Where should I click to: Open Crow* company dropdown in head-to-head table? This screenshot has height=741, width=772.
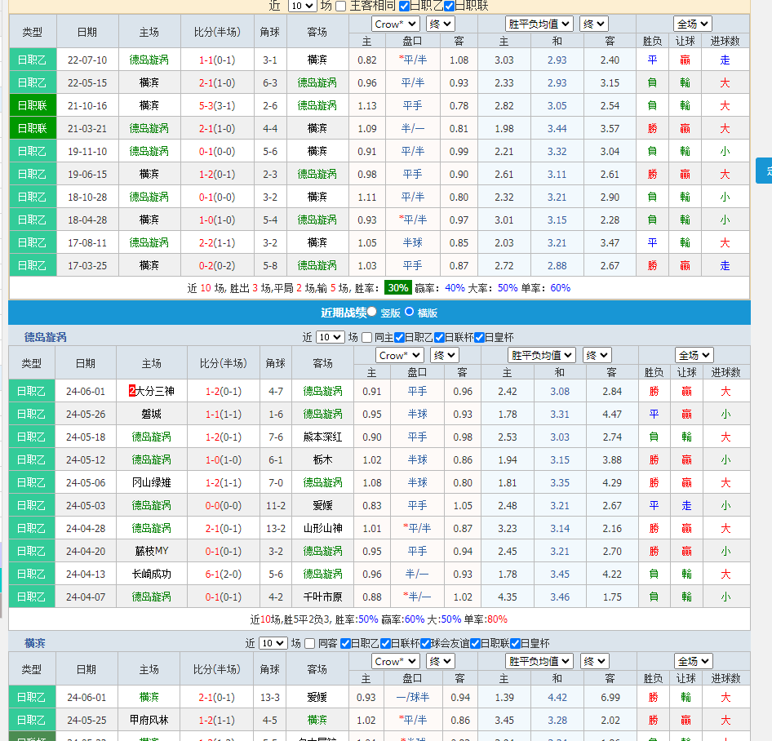click(x=395, y=24)
